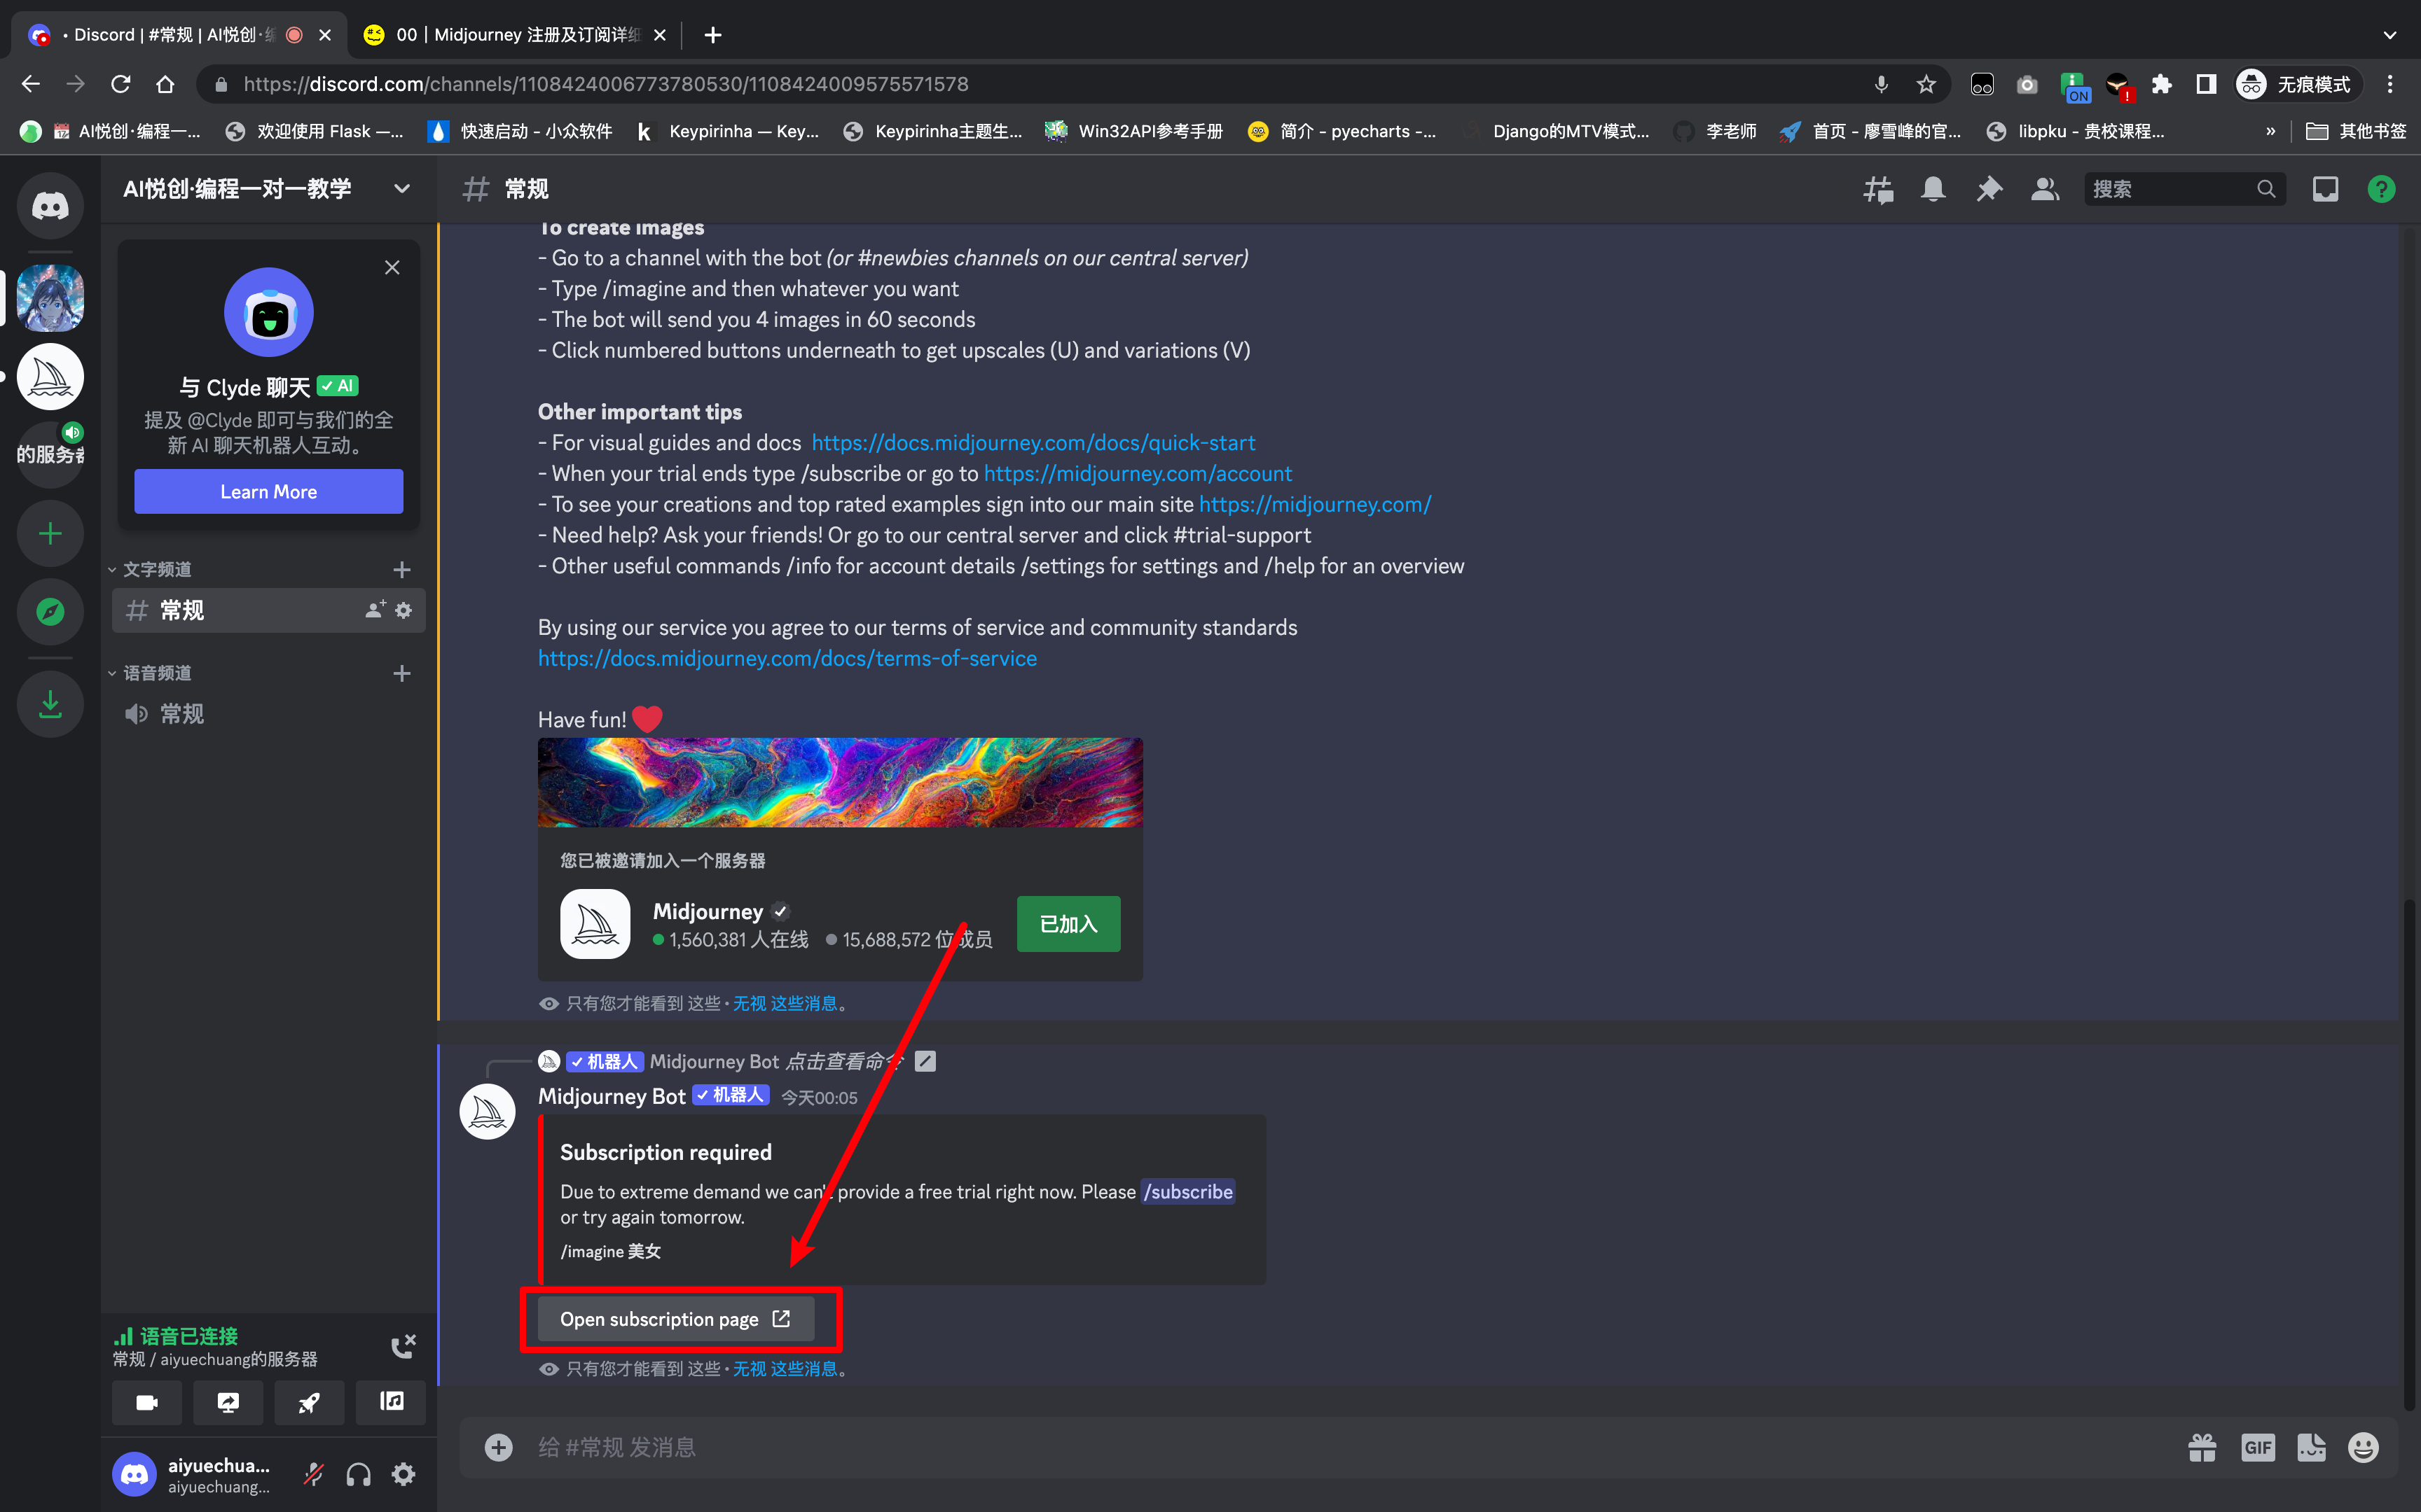Toggle the member list visibility
Screen dimensions: 2421x1512
pos(2045,189)
